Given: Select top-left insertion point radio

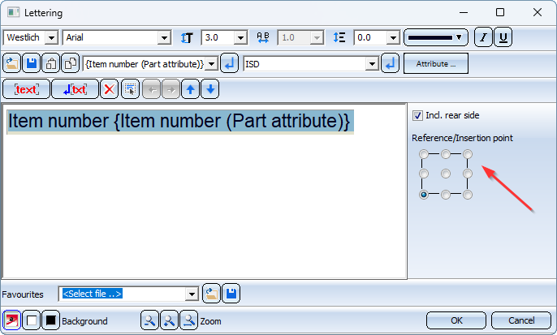Looking at the screenshot, I should 424,154.
